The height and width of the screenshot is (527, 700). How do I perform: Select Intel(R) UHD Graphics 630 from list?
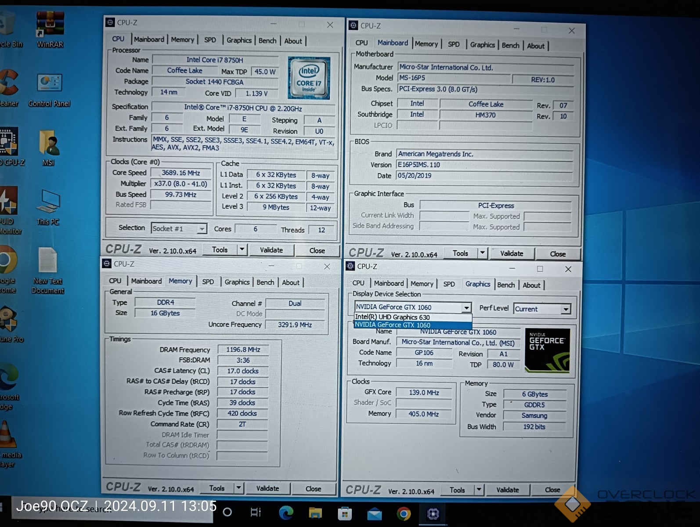click(412, 317)
